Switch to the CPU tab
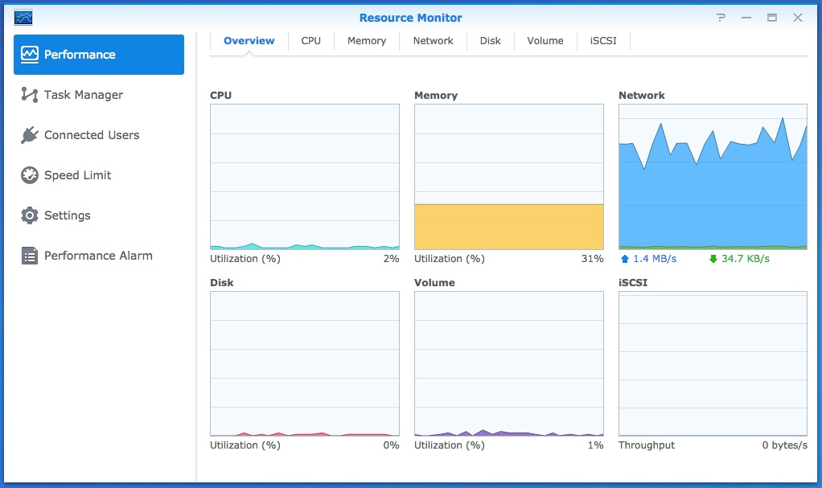822x488 pixels. [310, 40]
